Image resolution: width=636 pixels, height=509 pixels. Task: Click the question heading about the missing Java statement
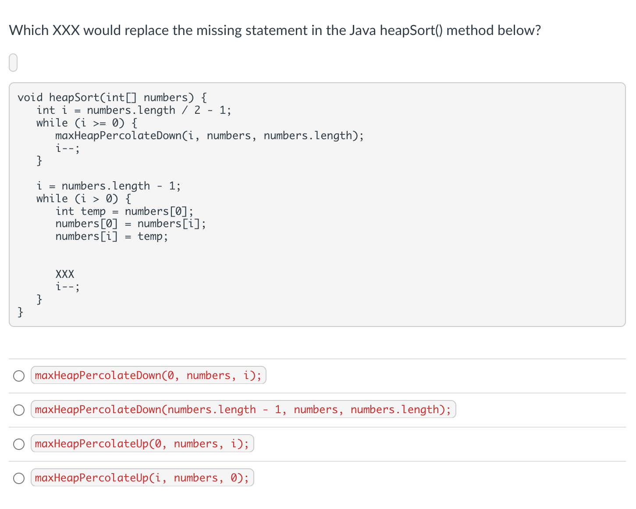[x=275, y=30]
